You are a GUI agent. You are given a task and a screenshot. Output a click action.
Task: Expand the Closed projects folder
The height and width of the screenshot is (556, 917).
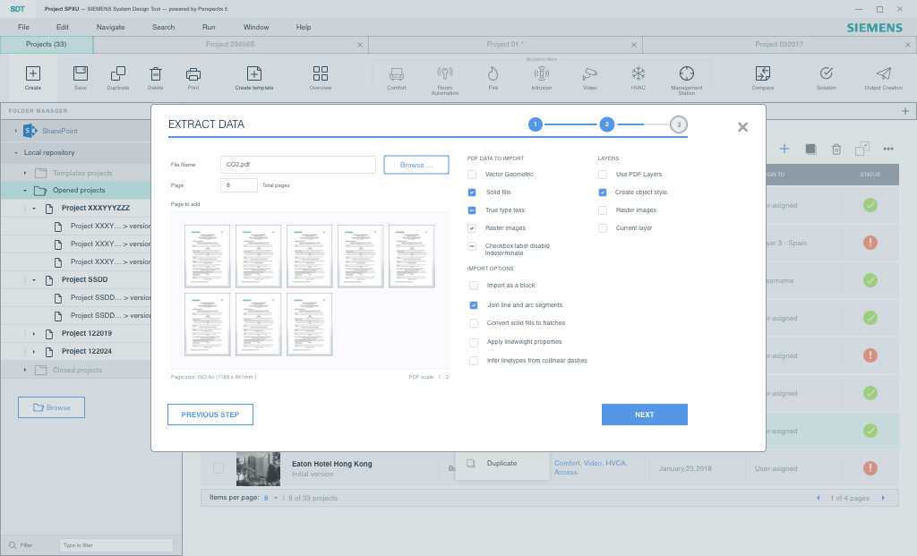tap(24, 370)
